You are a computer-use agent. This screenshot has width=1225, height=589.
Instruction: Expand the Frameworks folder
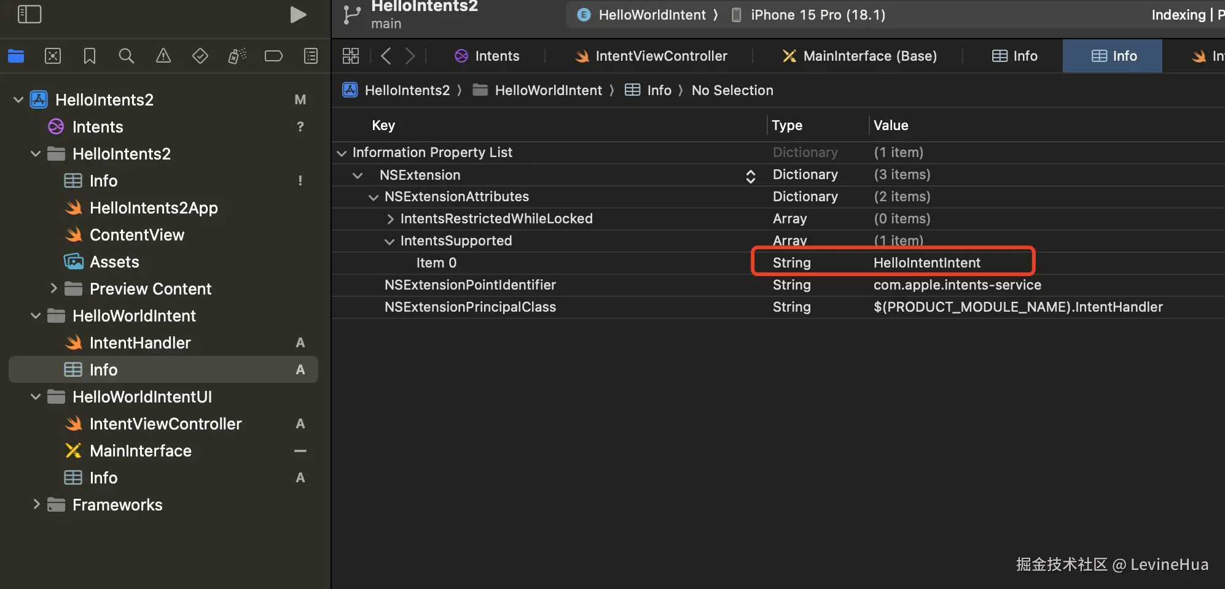(x=36, y=504)
